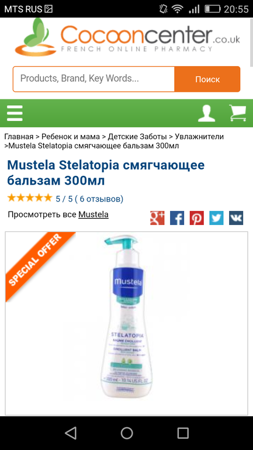Tap the Android recent apps button

183,433
